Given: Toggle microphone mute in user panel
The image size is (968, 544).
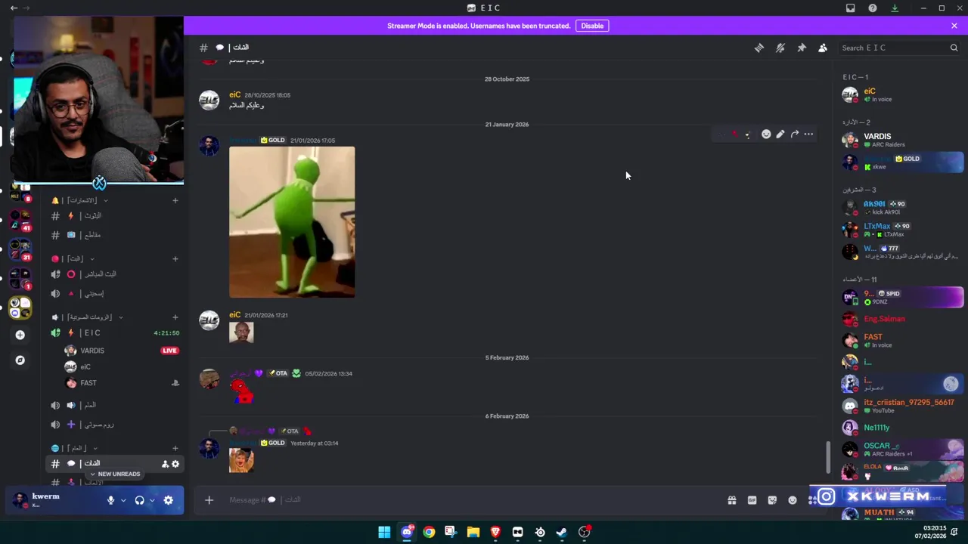Looking at the screenshot, I should (110, 500).
